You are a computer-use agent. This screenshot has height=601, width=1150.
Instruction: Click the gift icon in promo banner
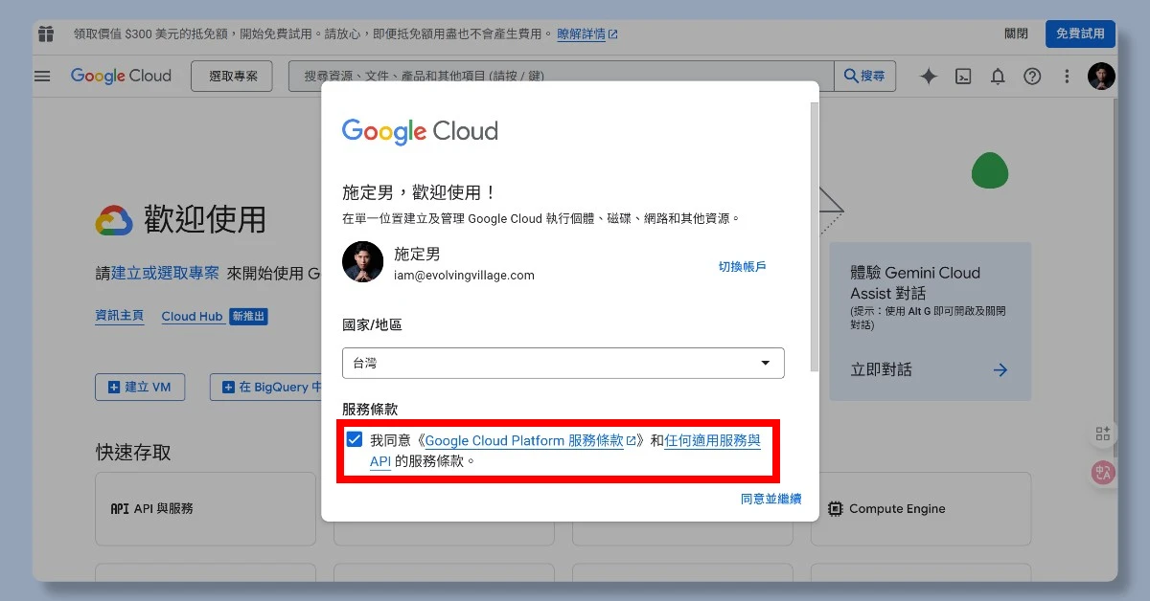[x=46, y=33]
